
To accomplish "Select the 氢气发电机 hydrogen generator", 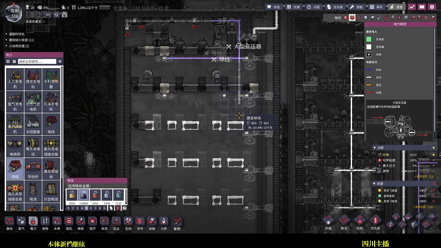I will pos(15,101).
